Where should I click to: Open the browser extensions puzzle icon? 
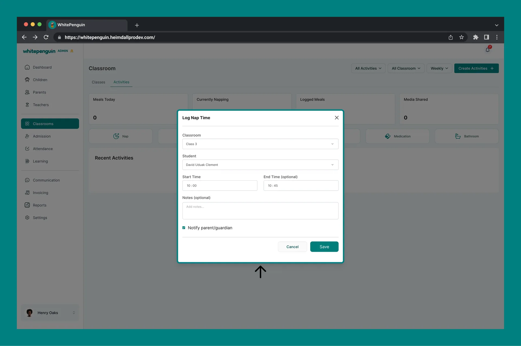pyautogui.click(x=476, y=37)
